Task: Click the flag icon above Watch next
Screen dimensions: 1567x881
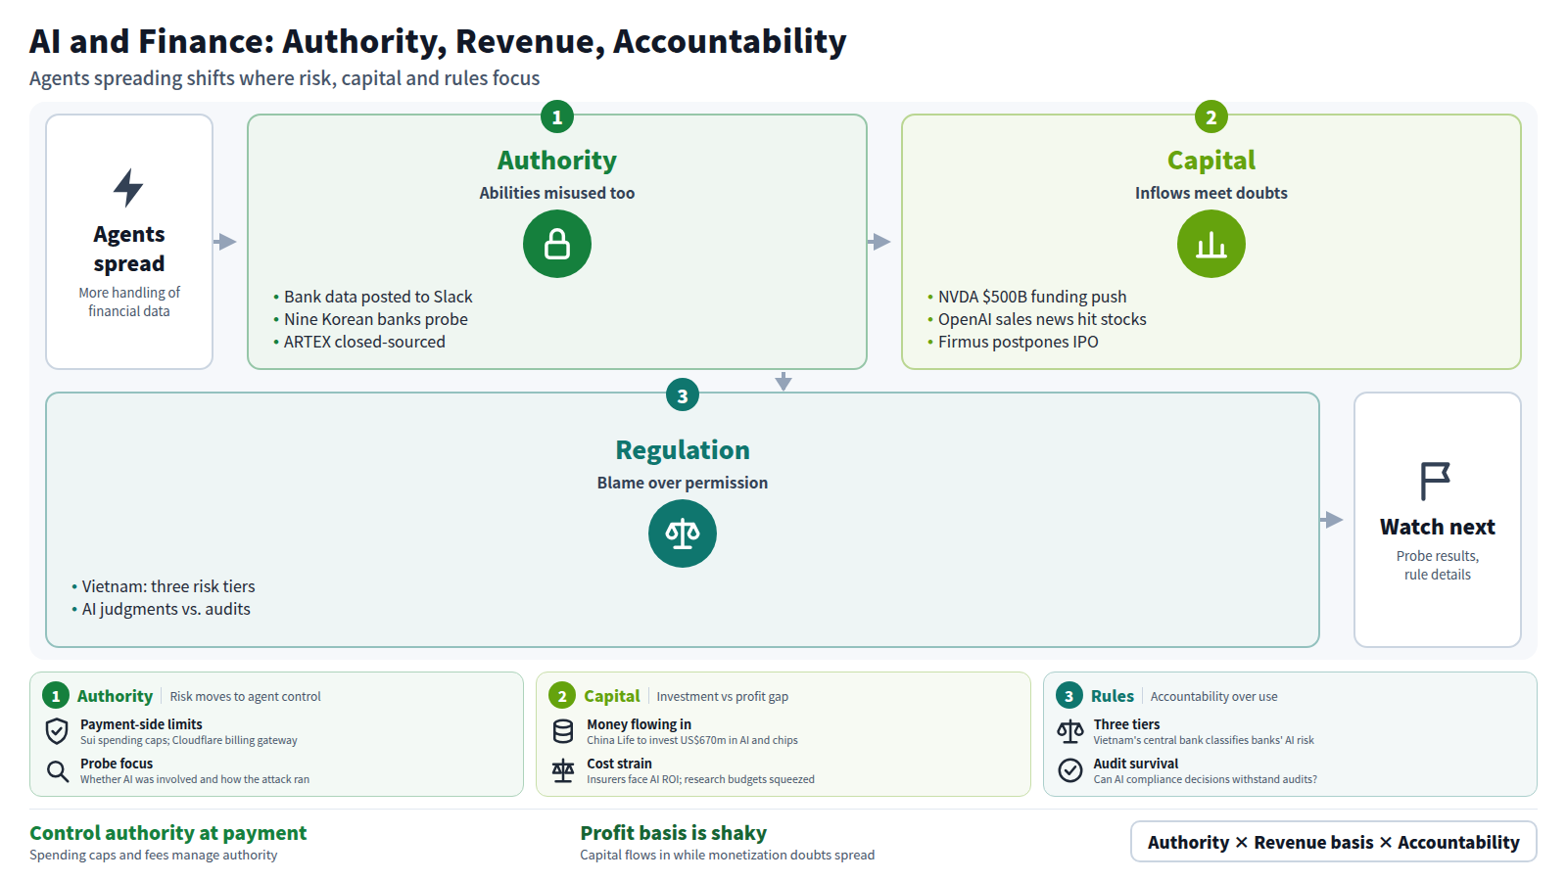Action: (x=1436, y=482)
